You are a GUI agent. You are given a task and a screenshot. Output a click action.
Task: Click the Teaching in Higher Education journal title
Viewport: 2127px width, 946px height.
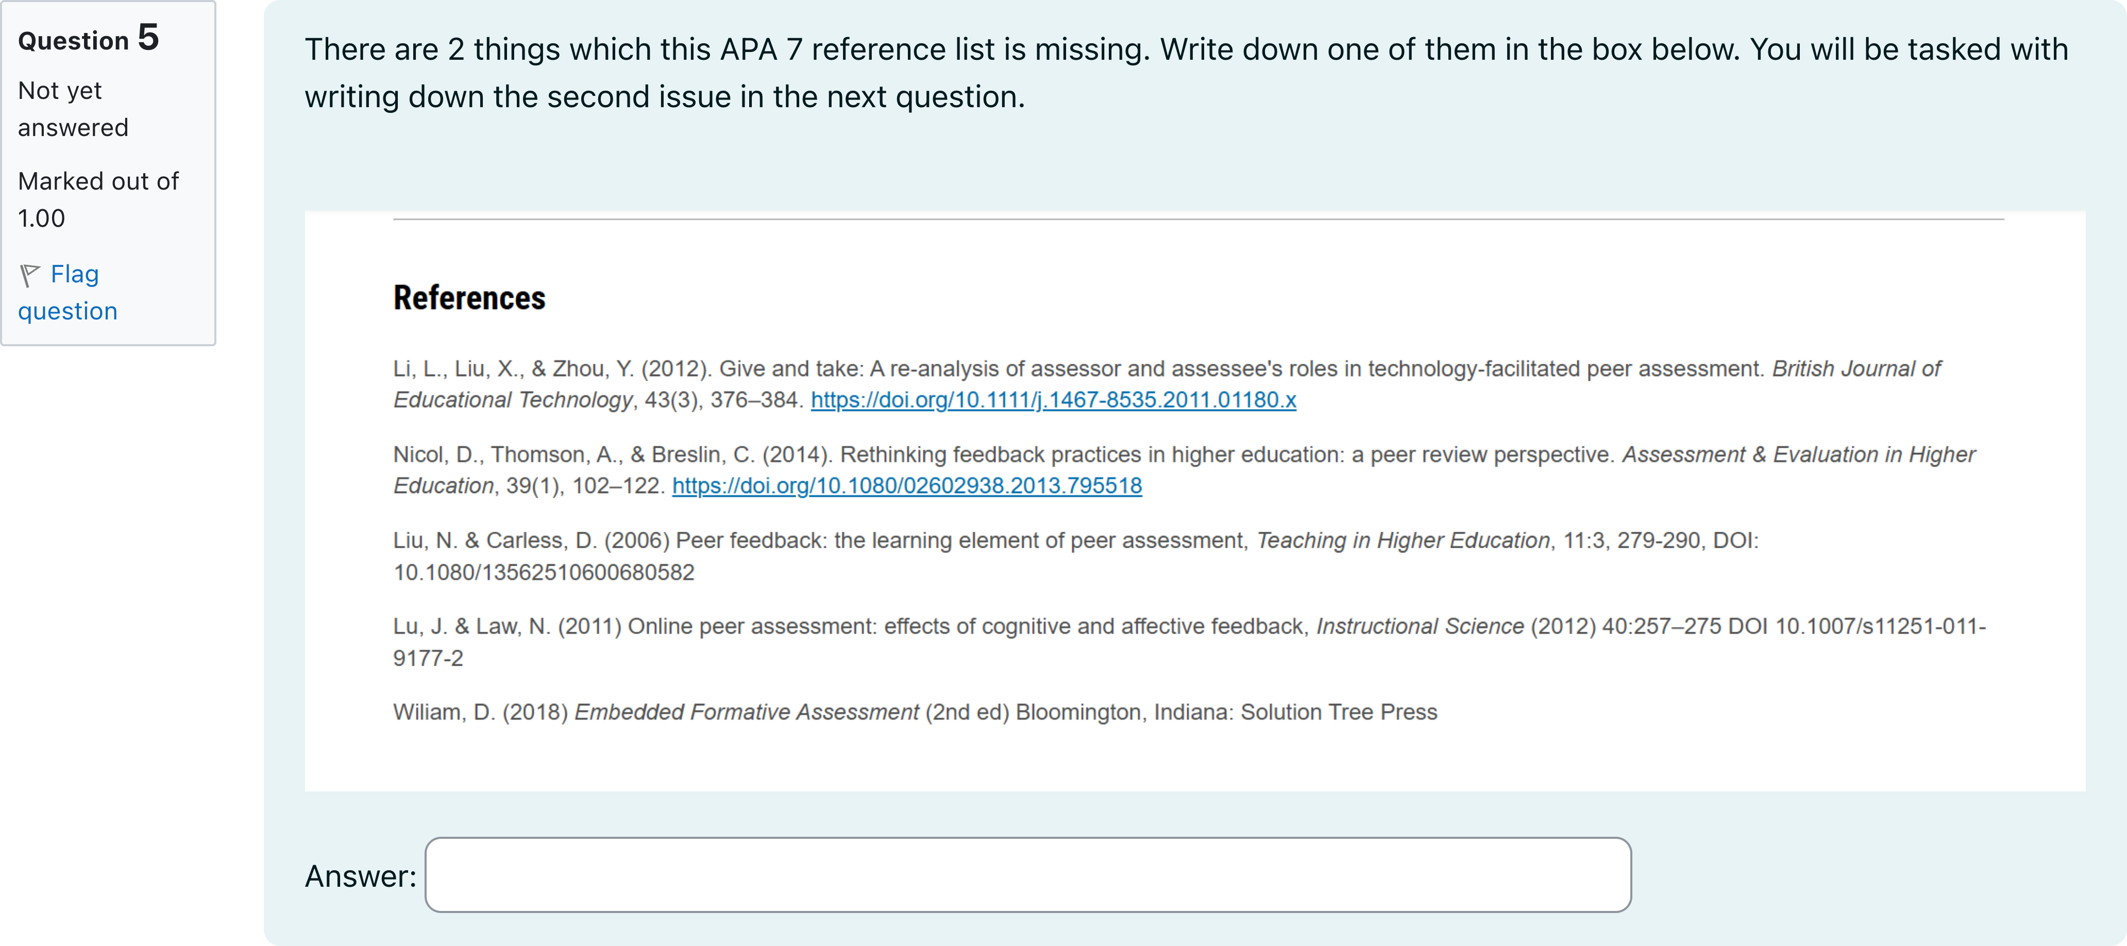point(1403,540)
